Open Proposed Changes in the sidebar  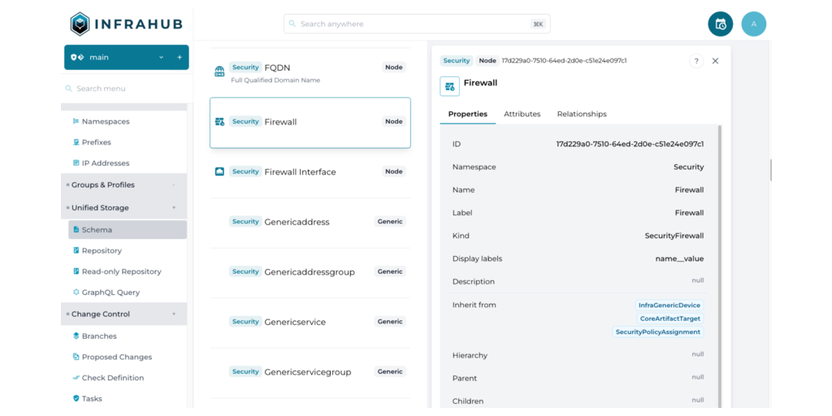(116, 357)
